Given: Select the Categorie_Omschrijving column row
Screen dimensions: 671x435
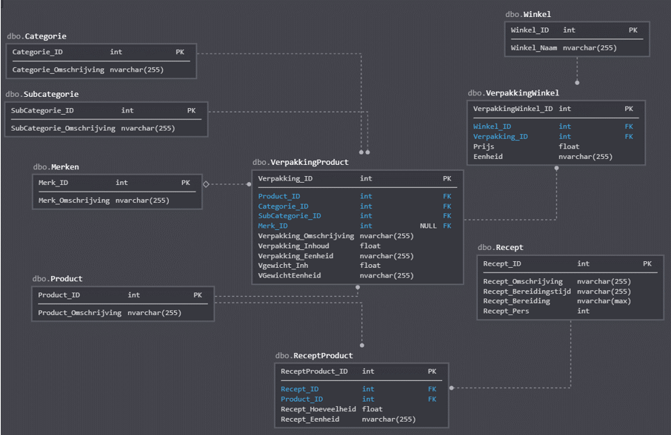Looking at the screenshot, I should click(101, 70).
